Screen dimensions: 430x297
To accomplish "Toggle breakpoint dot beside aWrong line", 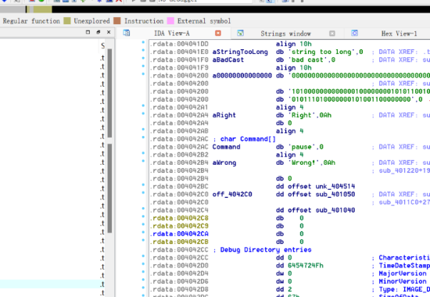I will pyautogui.click(x=143, y=161).
